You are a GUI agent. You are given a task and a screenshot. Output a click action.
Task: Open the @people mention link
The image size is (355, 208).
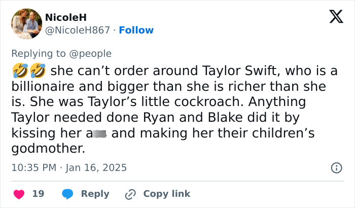(x=94, y=53)
